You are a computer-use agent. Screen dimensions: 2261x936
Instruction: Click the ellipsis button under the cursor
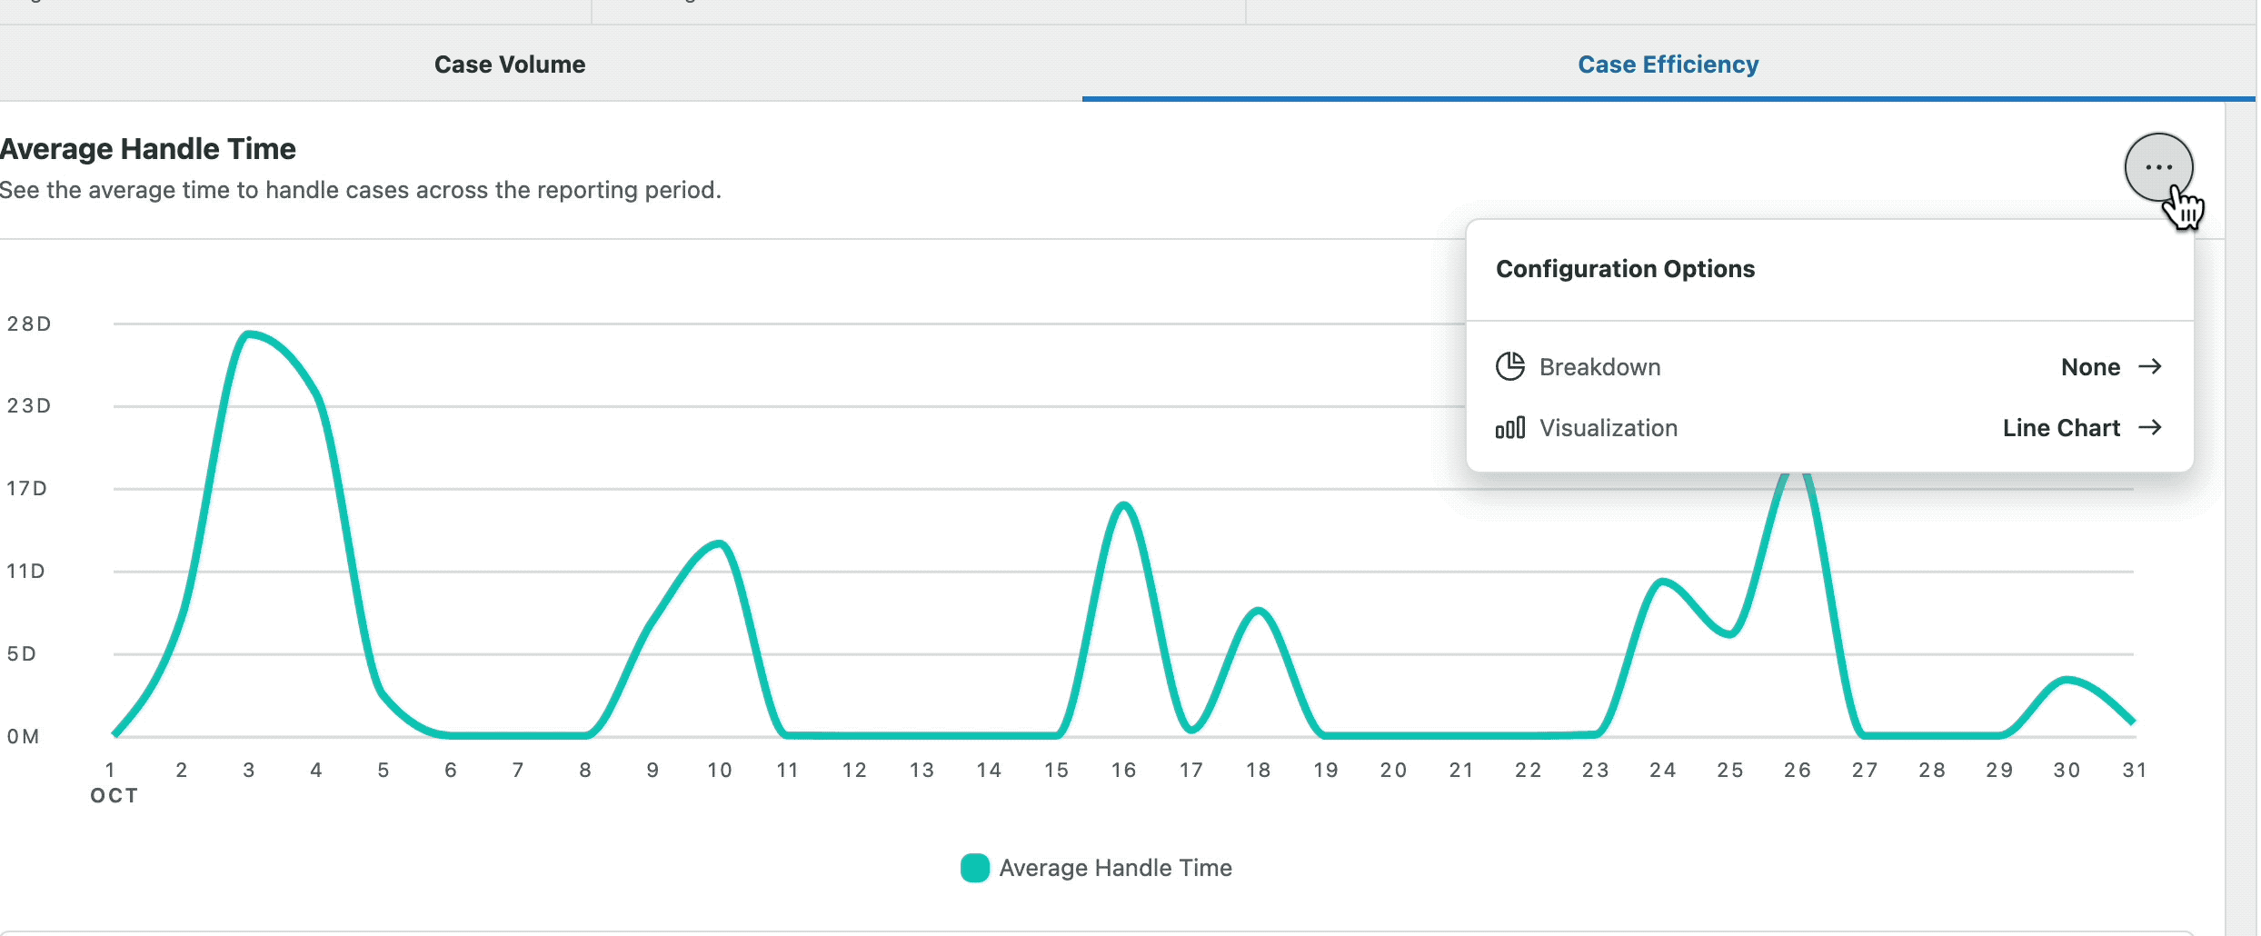2161,168
